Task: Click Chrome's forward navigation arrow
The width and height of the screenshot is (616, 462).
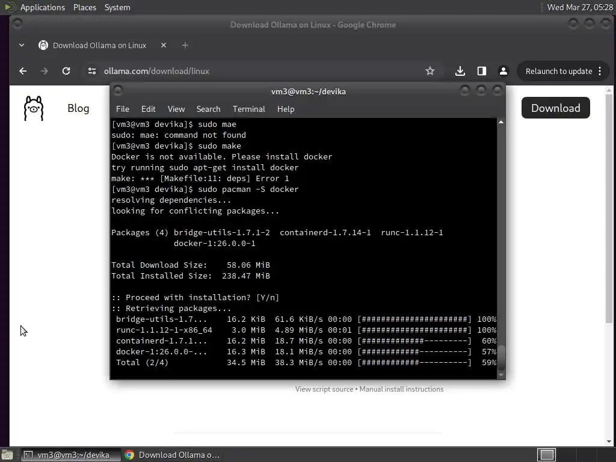Action: 45,71
